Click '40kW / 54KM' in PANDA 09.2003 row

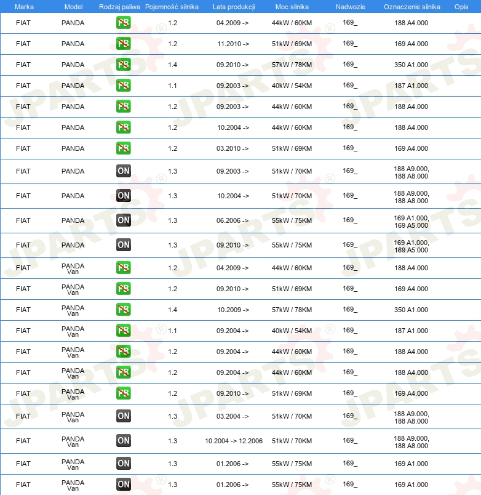(x=292, y=86)
